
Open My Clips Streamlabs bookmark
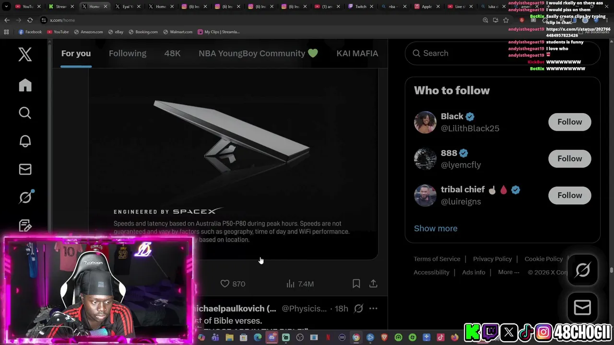tap(218, 32)
